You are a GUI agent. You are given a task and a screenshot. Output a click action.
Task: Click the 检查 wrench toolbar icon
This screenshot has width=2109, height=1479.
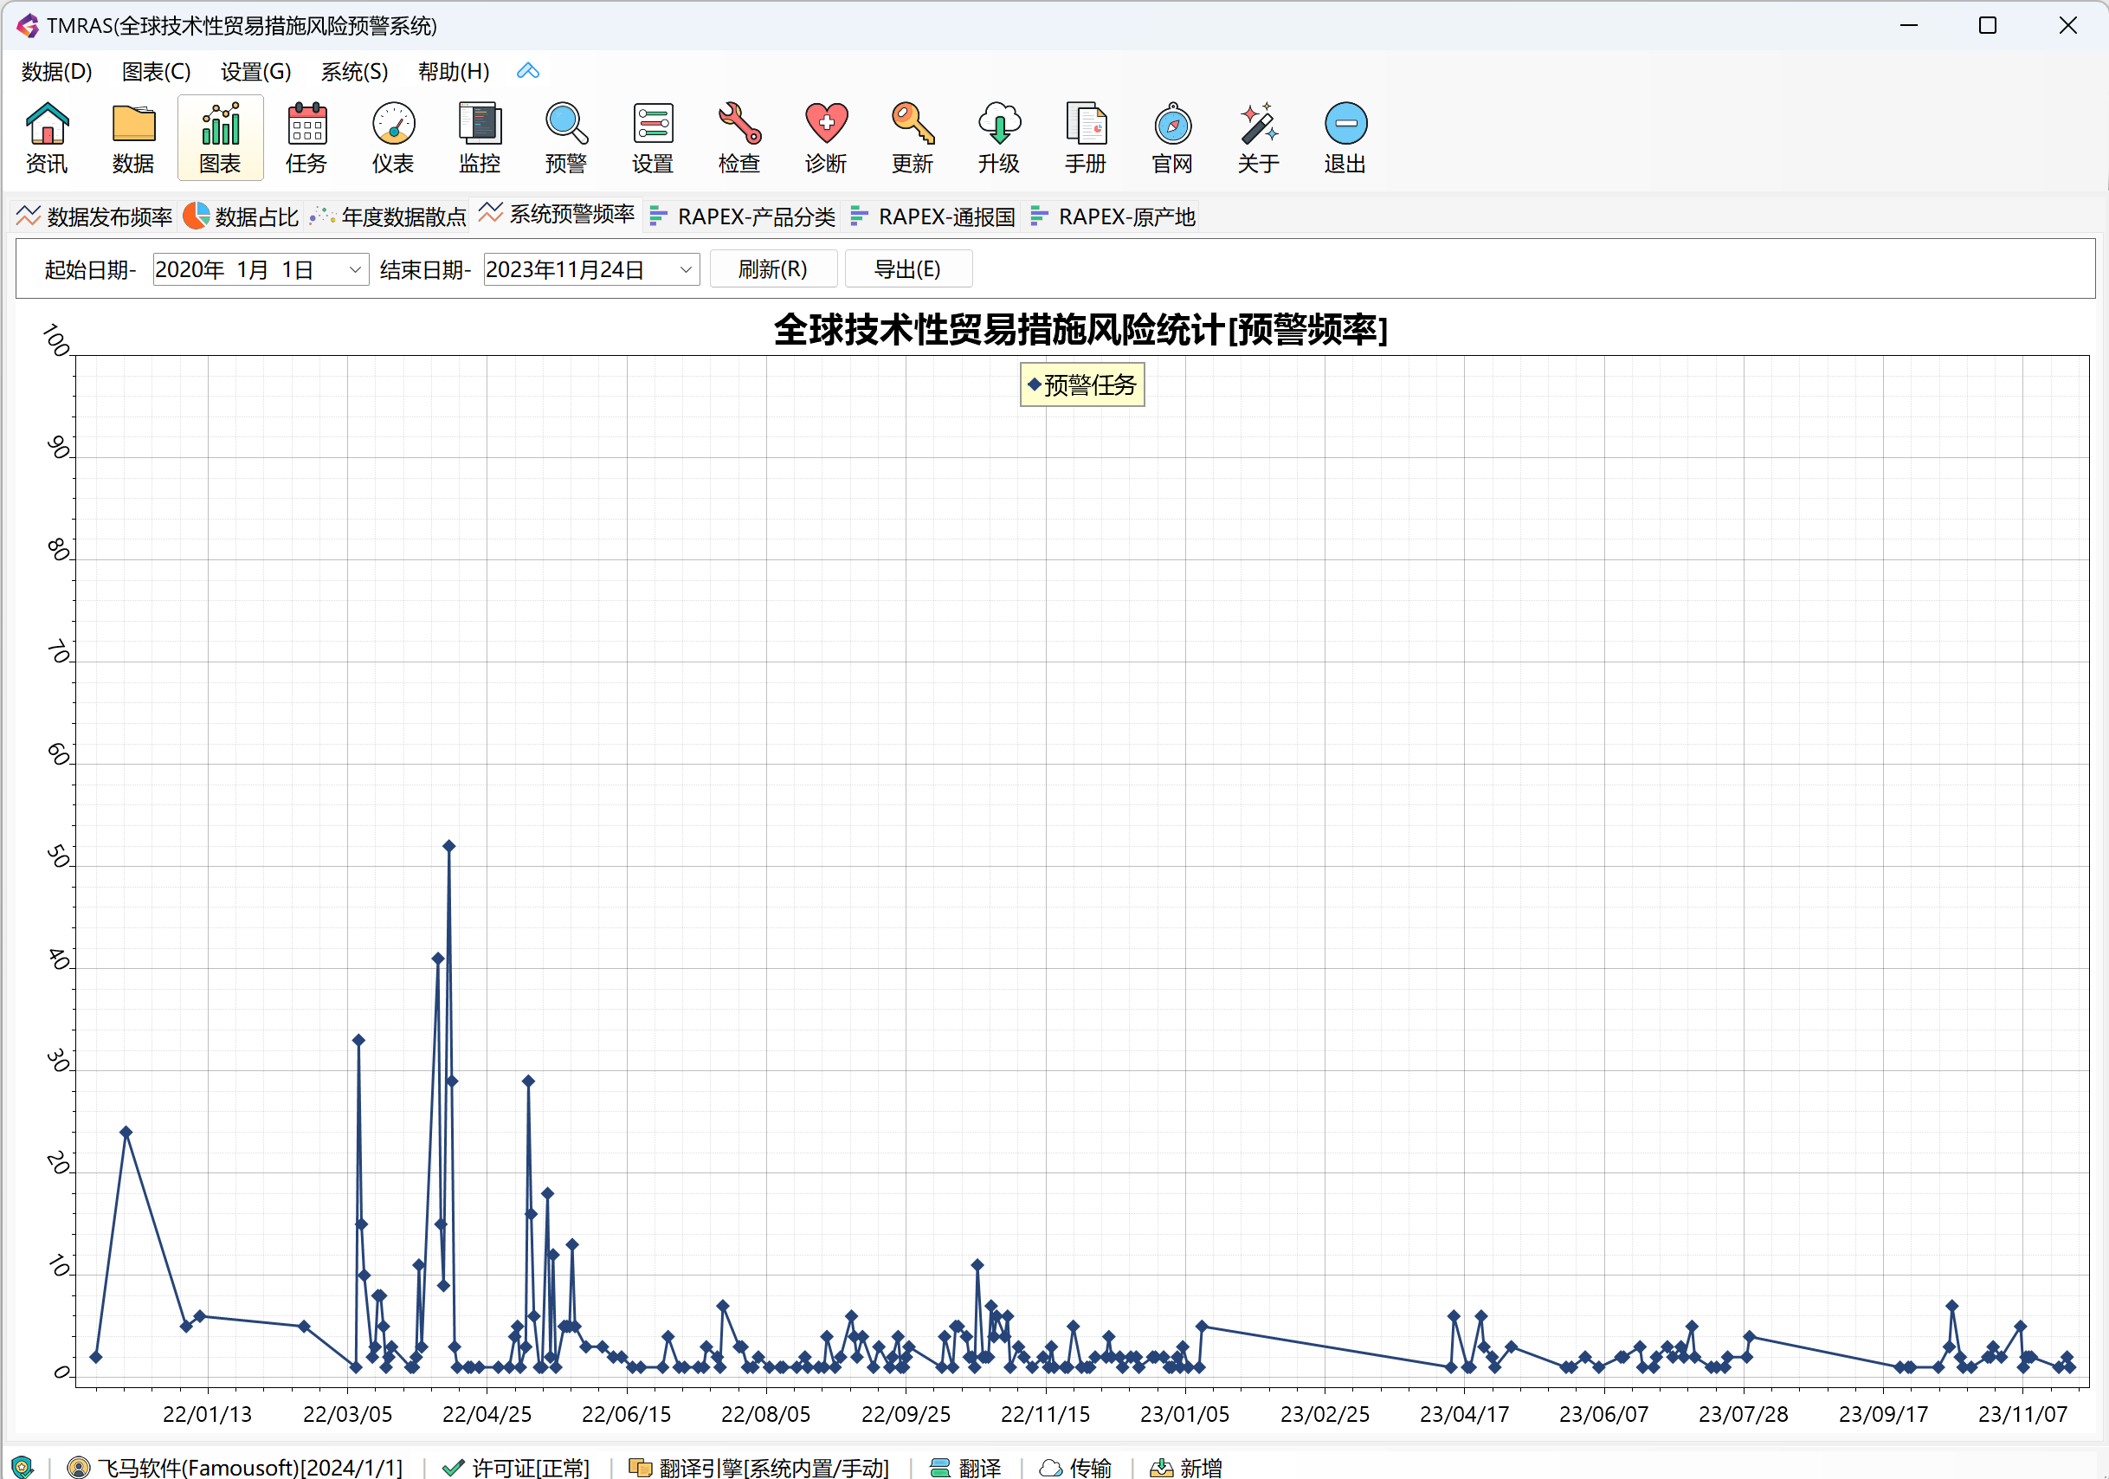pos(739,138)
